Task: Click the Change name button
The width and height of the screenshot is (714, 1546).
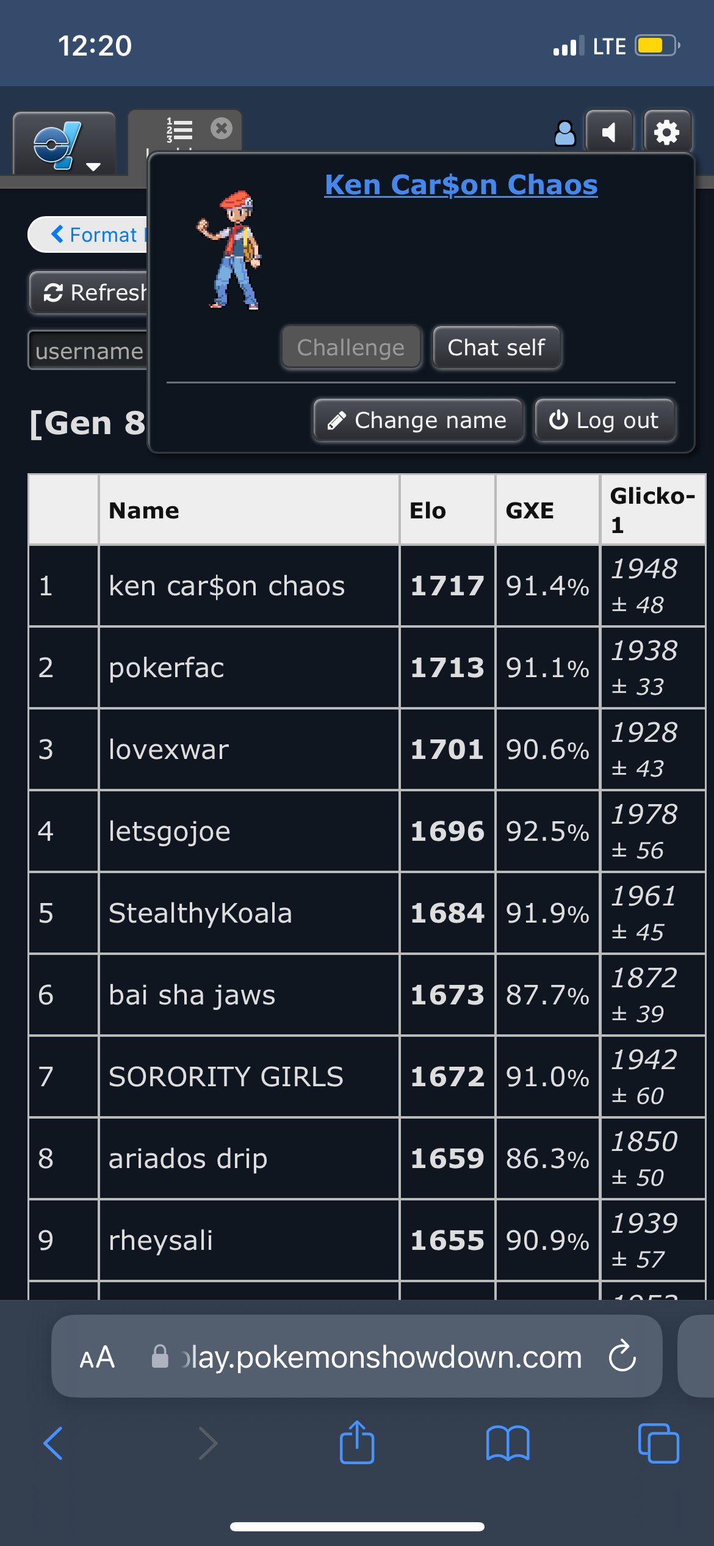Action: click(419, 420)
